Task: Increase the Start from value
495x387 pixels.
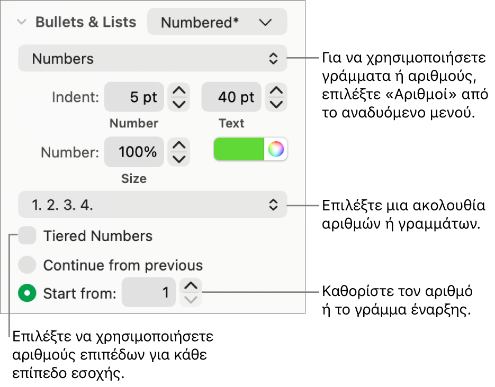Action: (191, 286)
